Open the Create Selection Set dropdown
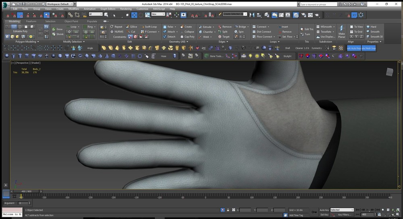Viewport: 403px width, 219px height. tap(235, 14)
